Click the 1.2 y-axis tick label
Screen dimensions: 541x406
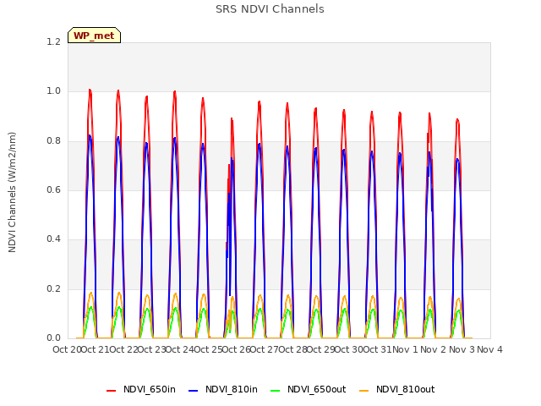click(x=53, y=41)
